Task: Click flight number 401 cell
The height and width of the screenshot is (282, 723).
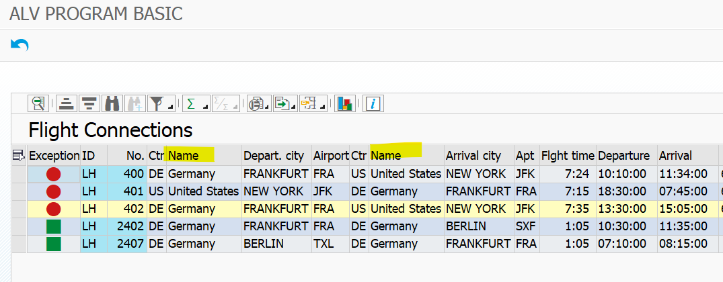Action: pos(127,191)
